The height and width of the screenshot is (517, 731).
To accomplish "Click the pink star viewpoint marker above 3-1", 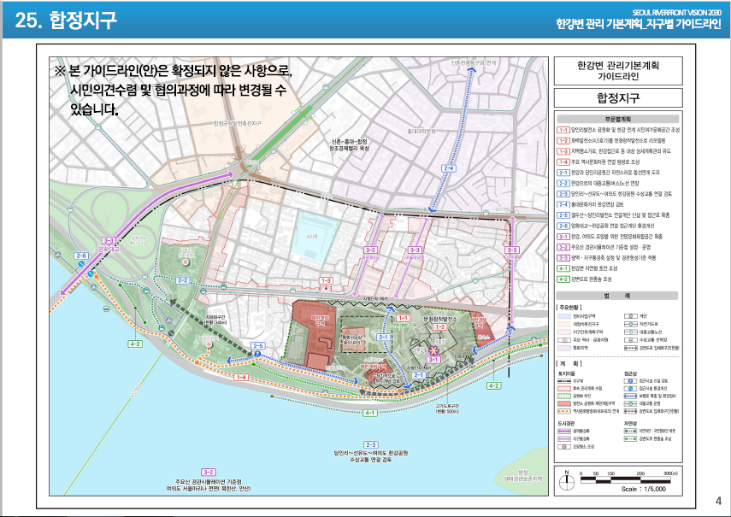I will (x=434, y=350).
